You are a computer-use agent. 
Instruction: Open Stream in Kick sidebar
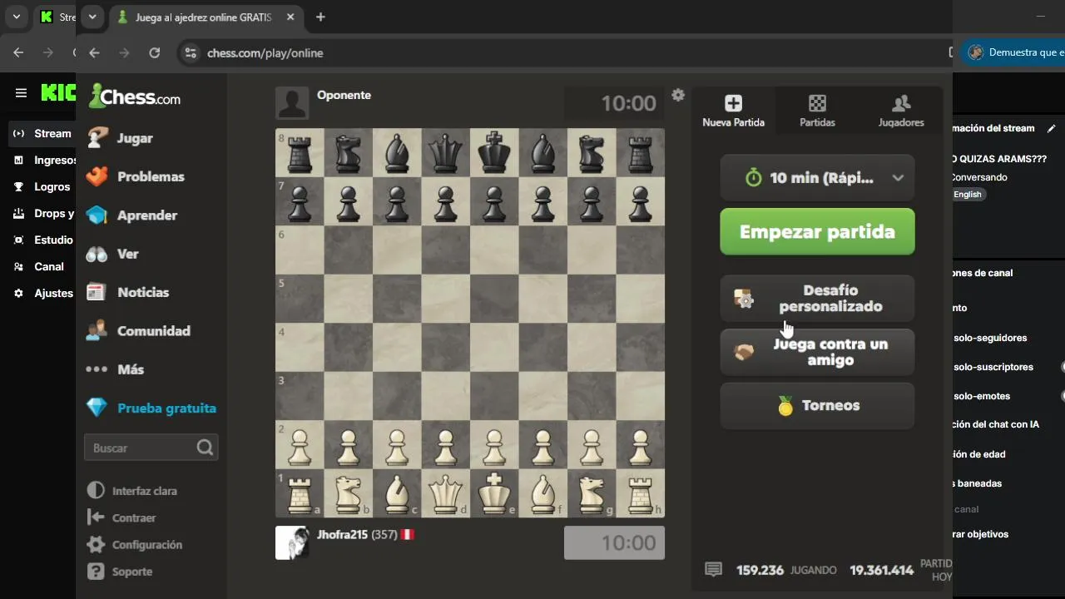[x=43, y=133]
